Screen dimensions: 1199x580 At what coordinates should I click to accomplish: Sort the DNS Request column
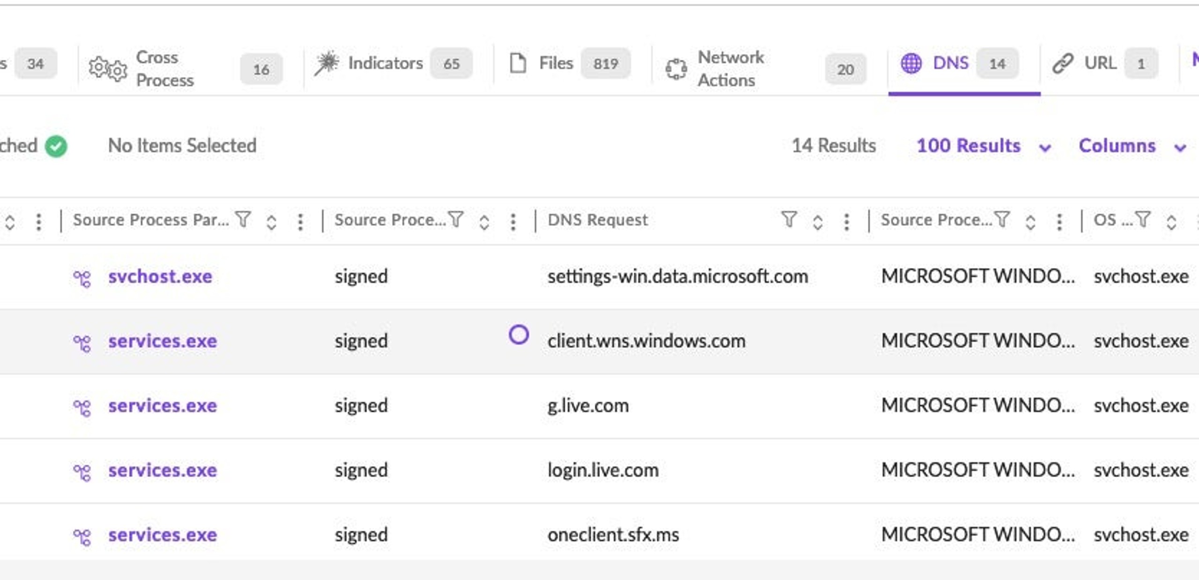click(818, 221)
